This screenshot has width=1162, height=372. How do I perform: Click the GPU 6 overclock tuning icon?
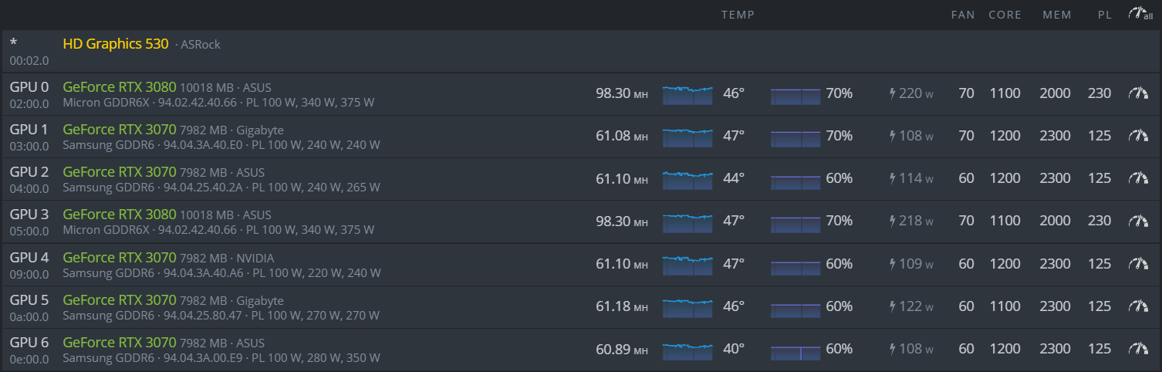(x=1138, y=349)
